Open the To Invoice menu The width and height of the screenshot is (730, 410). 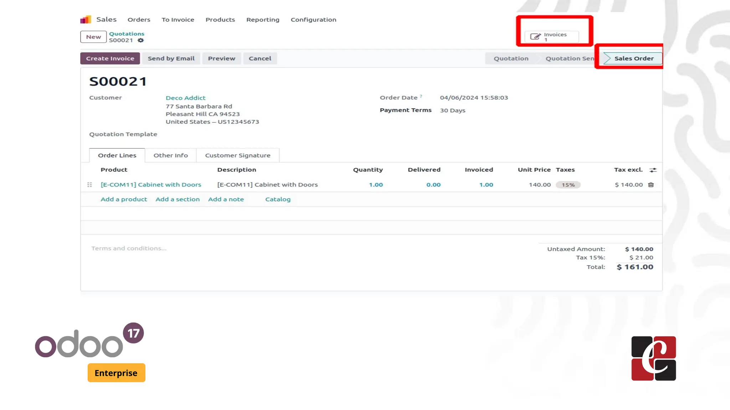178,20
